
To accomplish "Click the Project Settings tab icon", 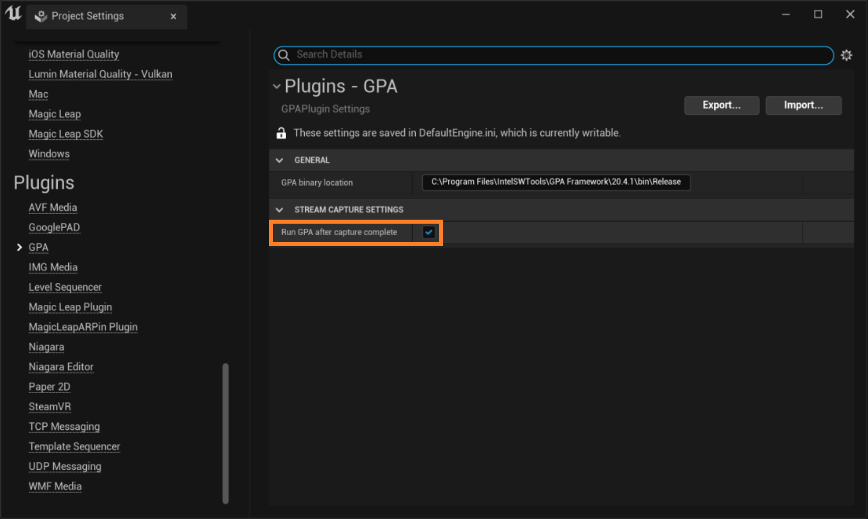I will (x=41, y=17).
